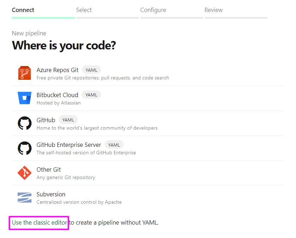Viewport: 296px width, 238px height.
Task: Click the 'New pipeline' label
Action: [29, 33]
